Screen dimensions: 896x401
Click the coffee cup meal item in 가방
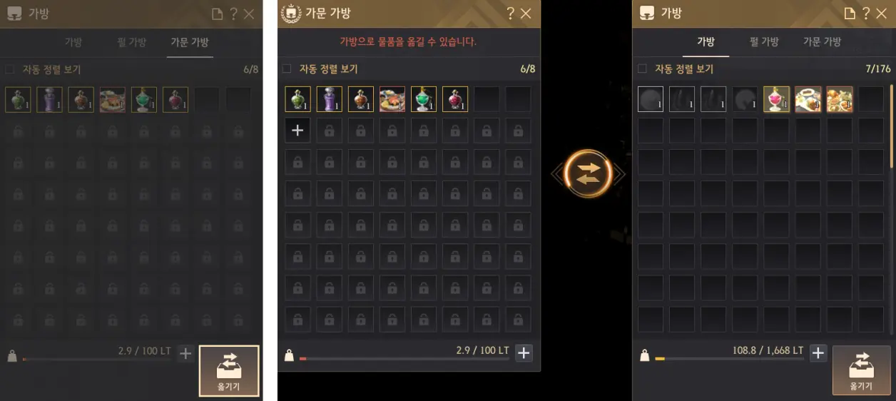(808, 99)
